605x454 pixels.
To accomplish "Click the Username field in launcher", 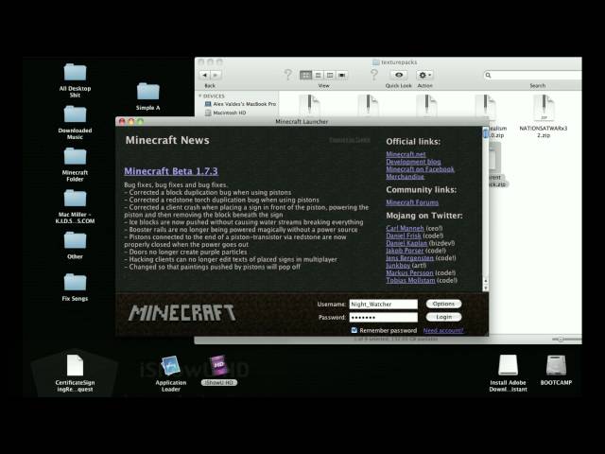I will pos(383,305).
